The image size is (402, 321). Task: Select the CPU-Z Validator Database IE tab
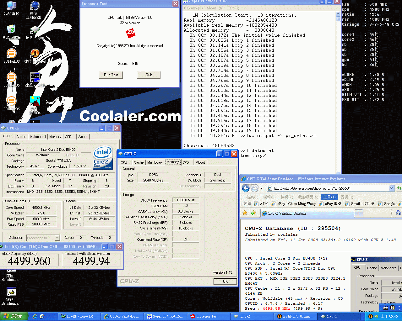[307, 213]
